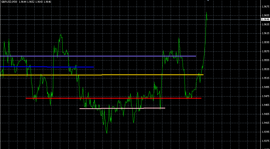Click the GBPUSD,M30 chart title text
Viewport: 270px width, 149px height.
tap(9, 2)
